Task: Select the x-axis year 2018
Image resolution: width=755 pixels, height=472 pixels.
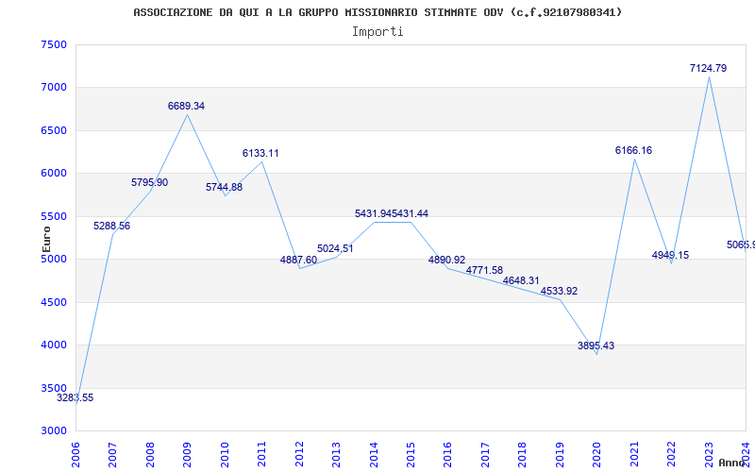Action: coord(523,455)
